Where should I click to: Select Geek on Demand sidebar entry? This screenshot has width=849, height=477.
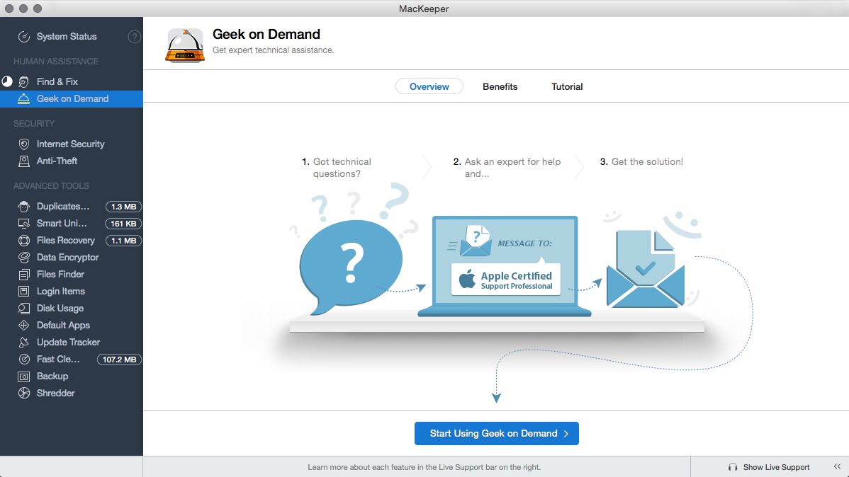(72, 99)
